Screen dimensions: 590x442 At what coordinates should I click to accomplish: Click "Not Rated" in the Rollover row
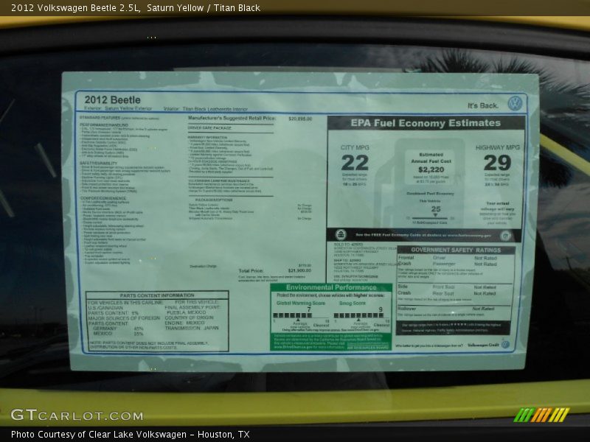coord(484,309)
